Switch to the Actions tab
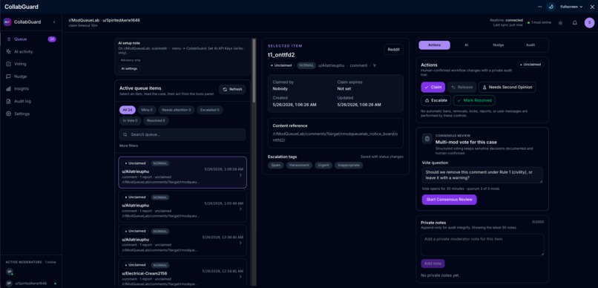Viewport: 598px width, 288px height. [x=434, y=45]
